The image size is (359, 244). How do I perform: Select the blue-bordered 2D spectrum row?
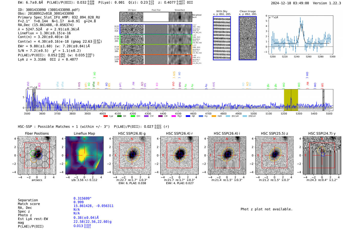click(x=156, y=29)
